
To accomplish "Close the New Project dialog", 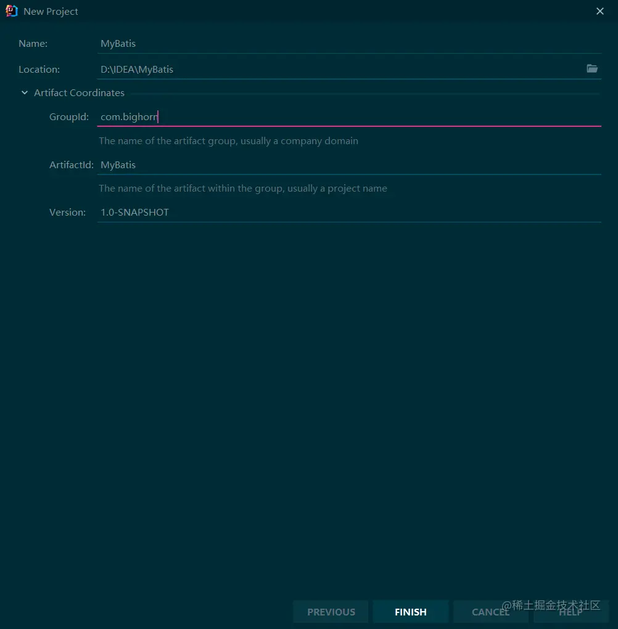I will point(600,11).
